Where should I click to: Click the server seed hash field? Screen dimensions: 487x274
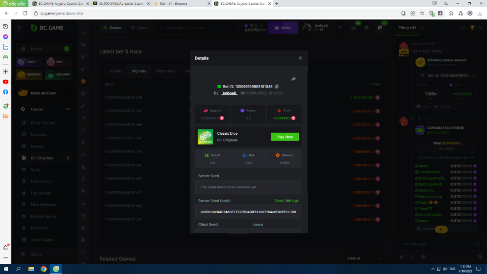[x=248, y=212]
